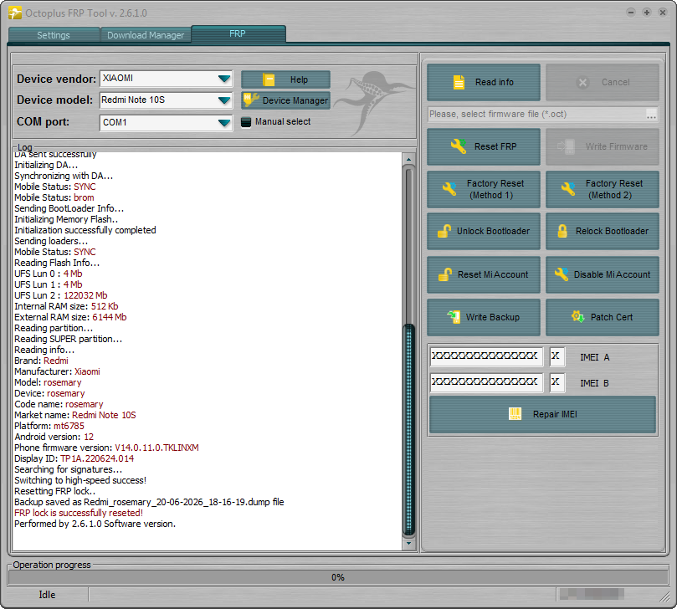Click the Reset Mi Account lock icon
The height and width of the screenshot is (609, 677).
point(445,274)
